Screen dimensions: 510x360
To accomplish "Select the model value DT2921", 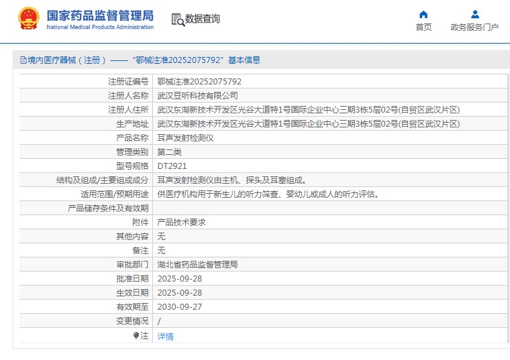I will tap(172, 166).
